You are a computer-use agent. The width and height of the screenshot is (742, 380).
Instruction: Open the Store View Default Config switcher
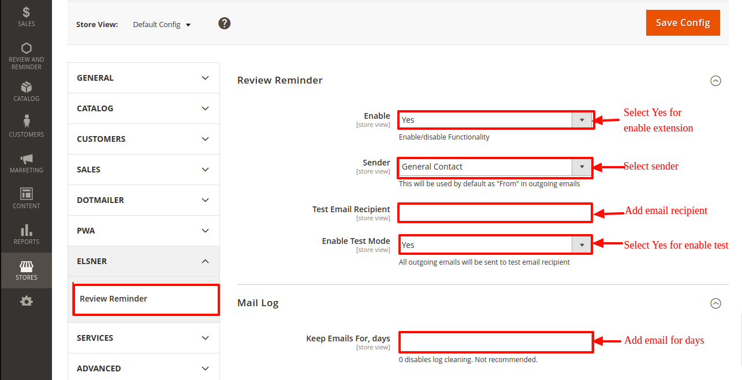pos(162,25)
